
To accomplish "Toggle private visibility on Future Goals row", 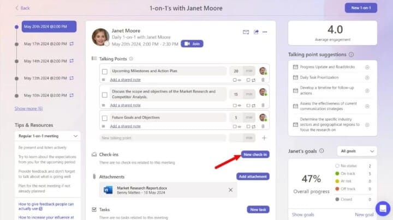I will pos(235,126).
